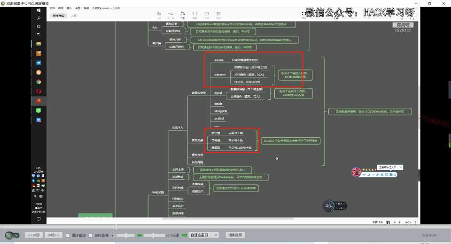Skip back with the <<10秒 button
Viewport: 451px width, 244px height.
click(34, 235)
